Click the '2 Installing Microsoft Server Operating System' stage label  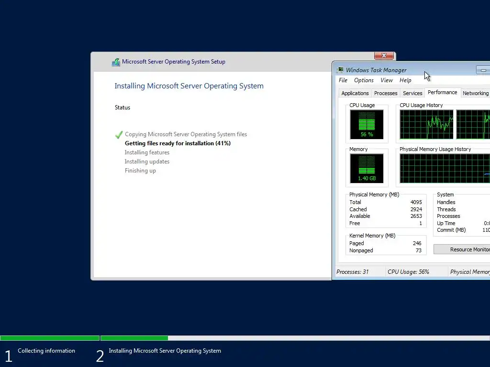(158, 355)
